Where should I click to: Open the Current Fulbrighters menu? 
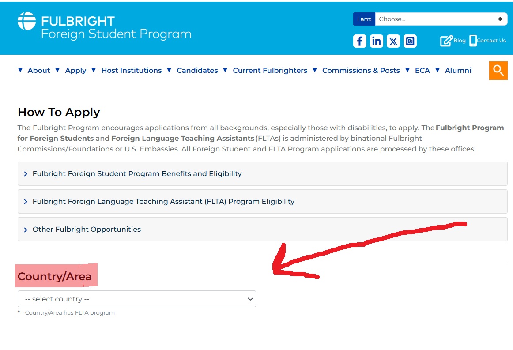coord(270,70)
